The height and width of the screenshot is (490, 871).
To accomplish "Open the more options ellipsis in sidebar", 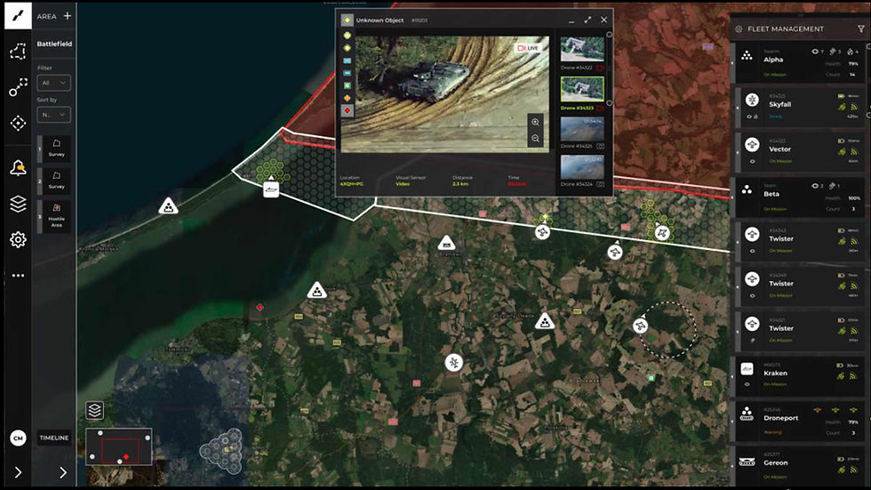I will click(18, 276).
